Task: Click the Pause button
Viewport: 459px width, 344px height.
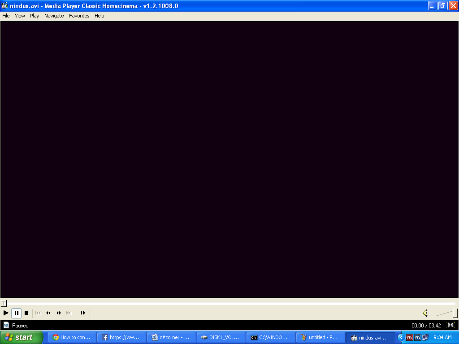Action: tap(17, 313)
